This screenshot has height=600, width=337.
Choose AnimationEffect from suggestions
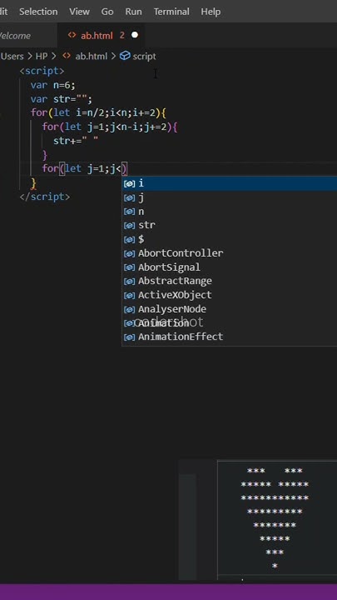230,337
